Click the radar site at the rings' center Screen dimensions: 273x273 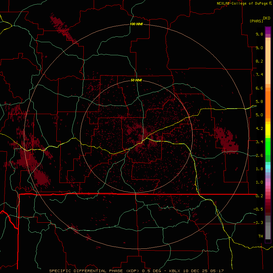tap(136, 137)
